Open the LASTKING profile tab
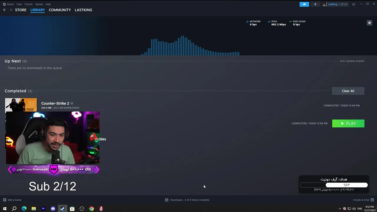This screenshot has height=212, width=377. click(x=83, y=10)
